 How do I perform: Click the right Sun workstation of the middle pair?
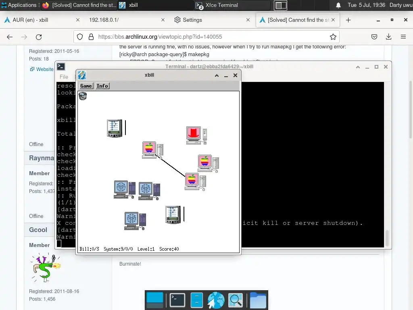(x=149, y=191)
